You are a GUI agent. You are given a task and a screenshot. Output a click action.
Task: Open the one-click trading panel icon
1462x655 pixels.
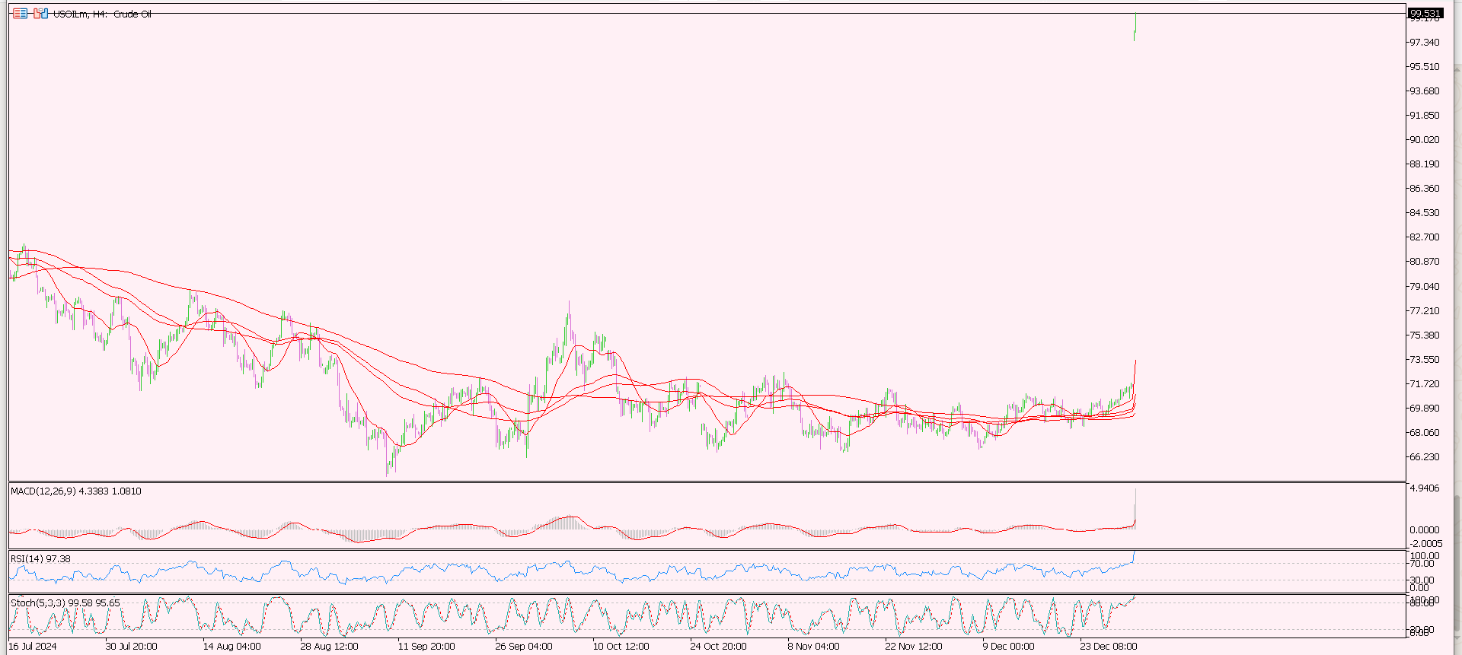[21, 14]
